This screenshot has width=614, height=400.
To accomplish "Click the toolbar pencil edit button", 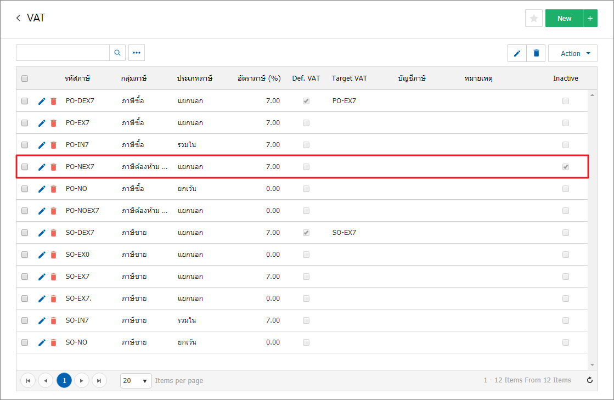I will tap(517, 54).
